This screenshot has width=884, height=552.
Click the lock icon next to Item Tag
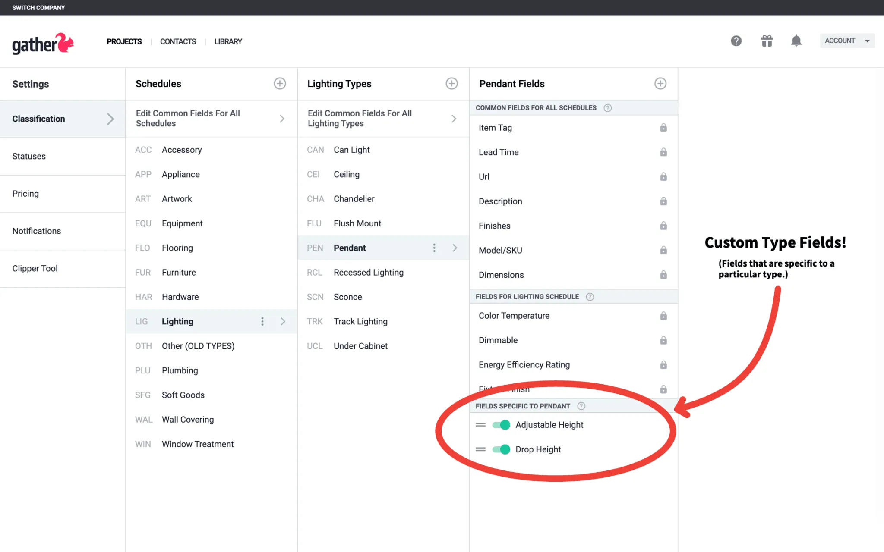click(x=663, y=128)
